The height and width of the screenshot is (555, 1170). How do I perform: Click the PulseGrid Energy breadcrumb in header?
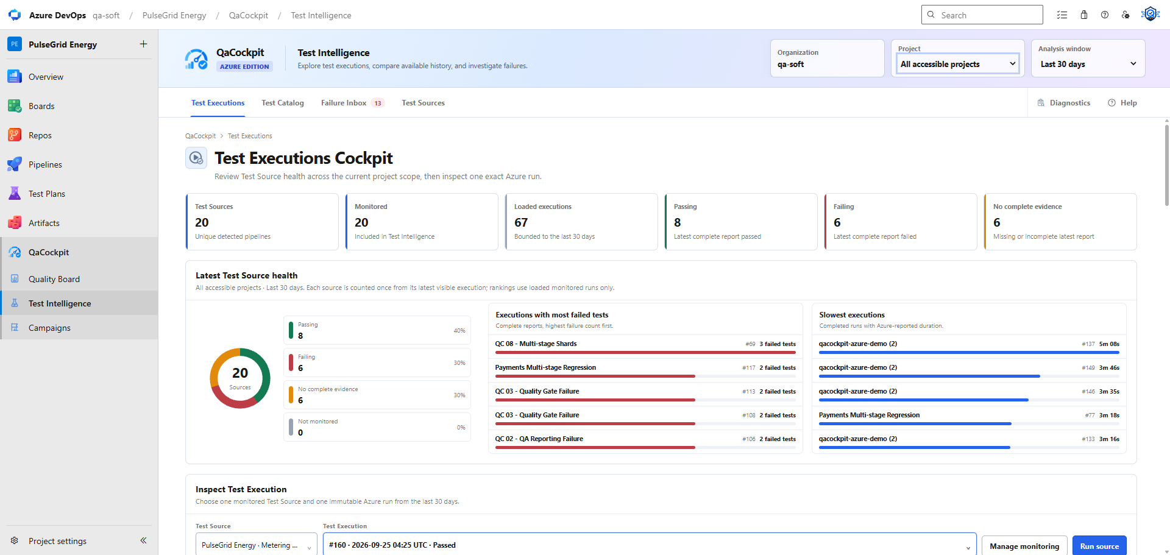(x=174, y=15)
